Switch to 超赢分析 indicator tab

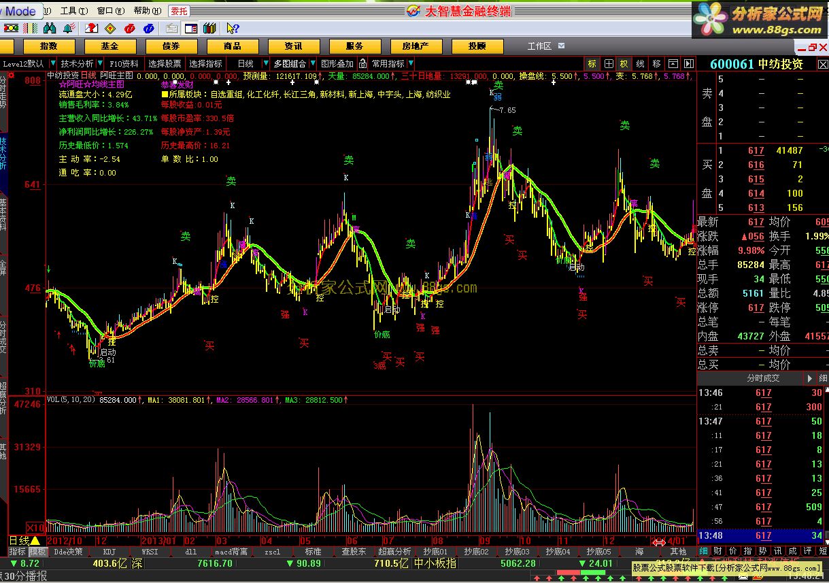395,551
